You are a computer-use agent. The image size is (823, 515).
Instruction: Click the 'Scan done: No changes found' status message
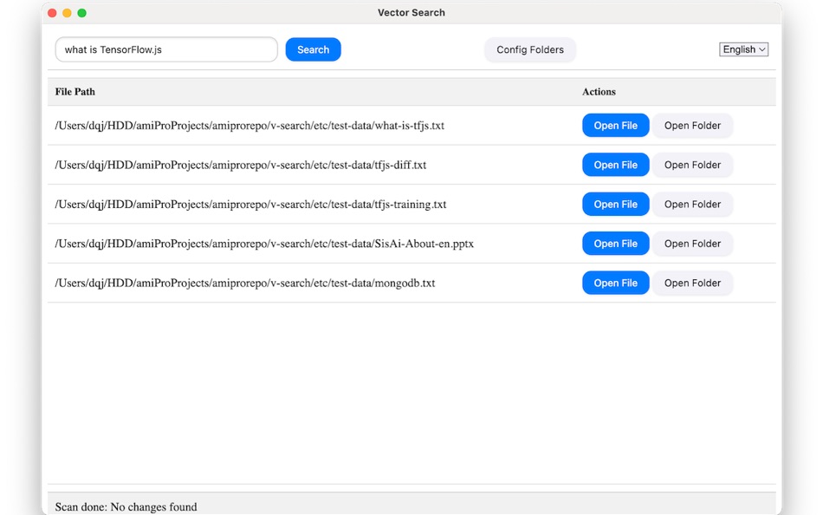point(126,506)
